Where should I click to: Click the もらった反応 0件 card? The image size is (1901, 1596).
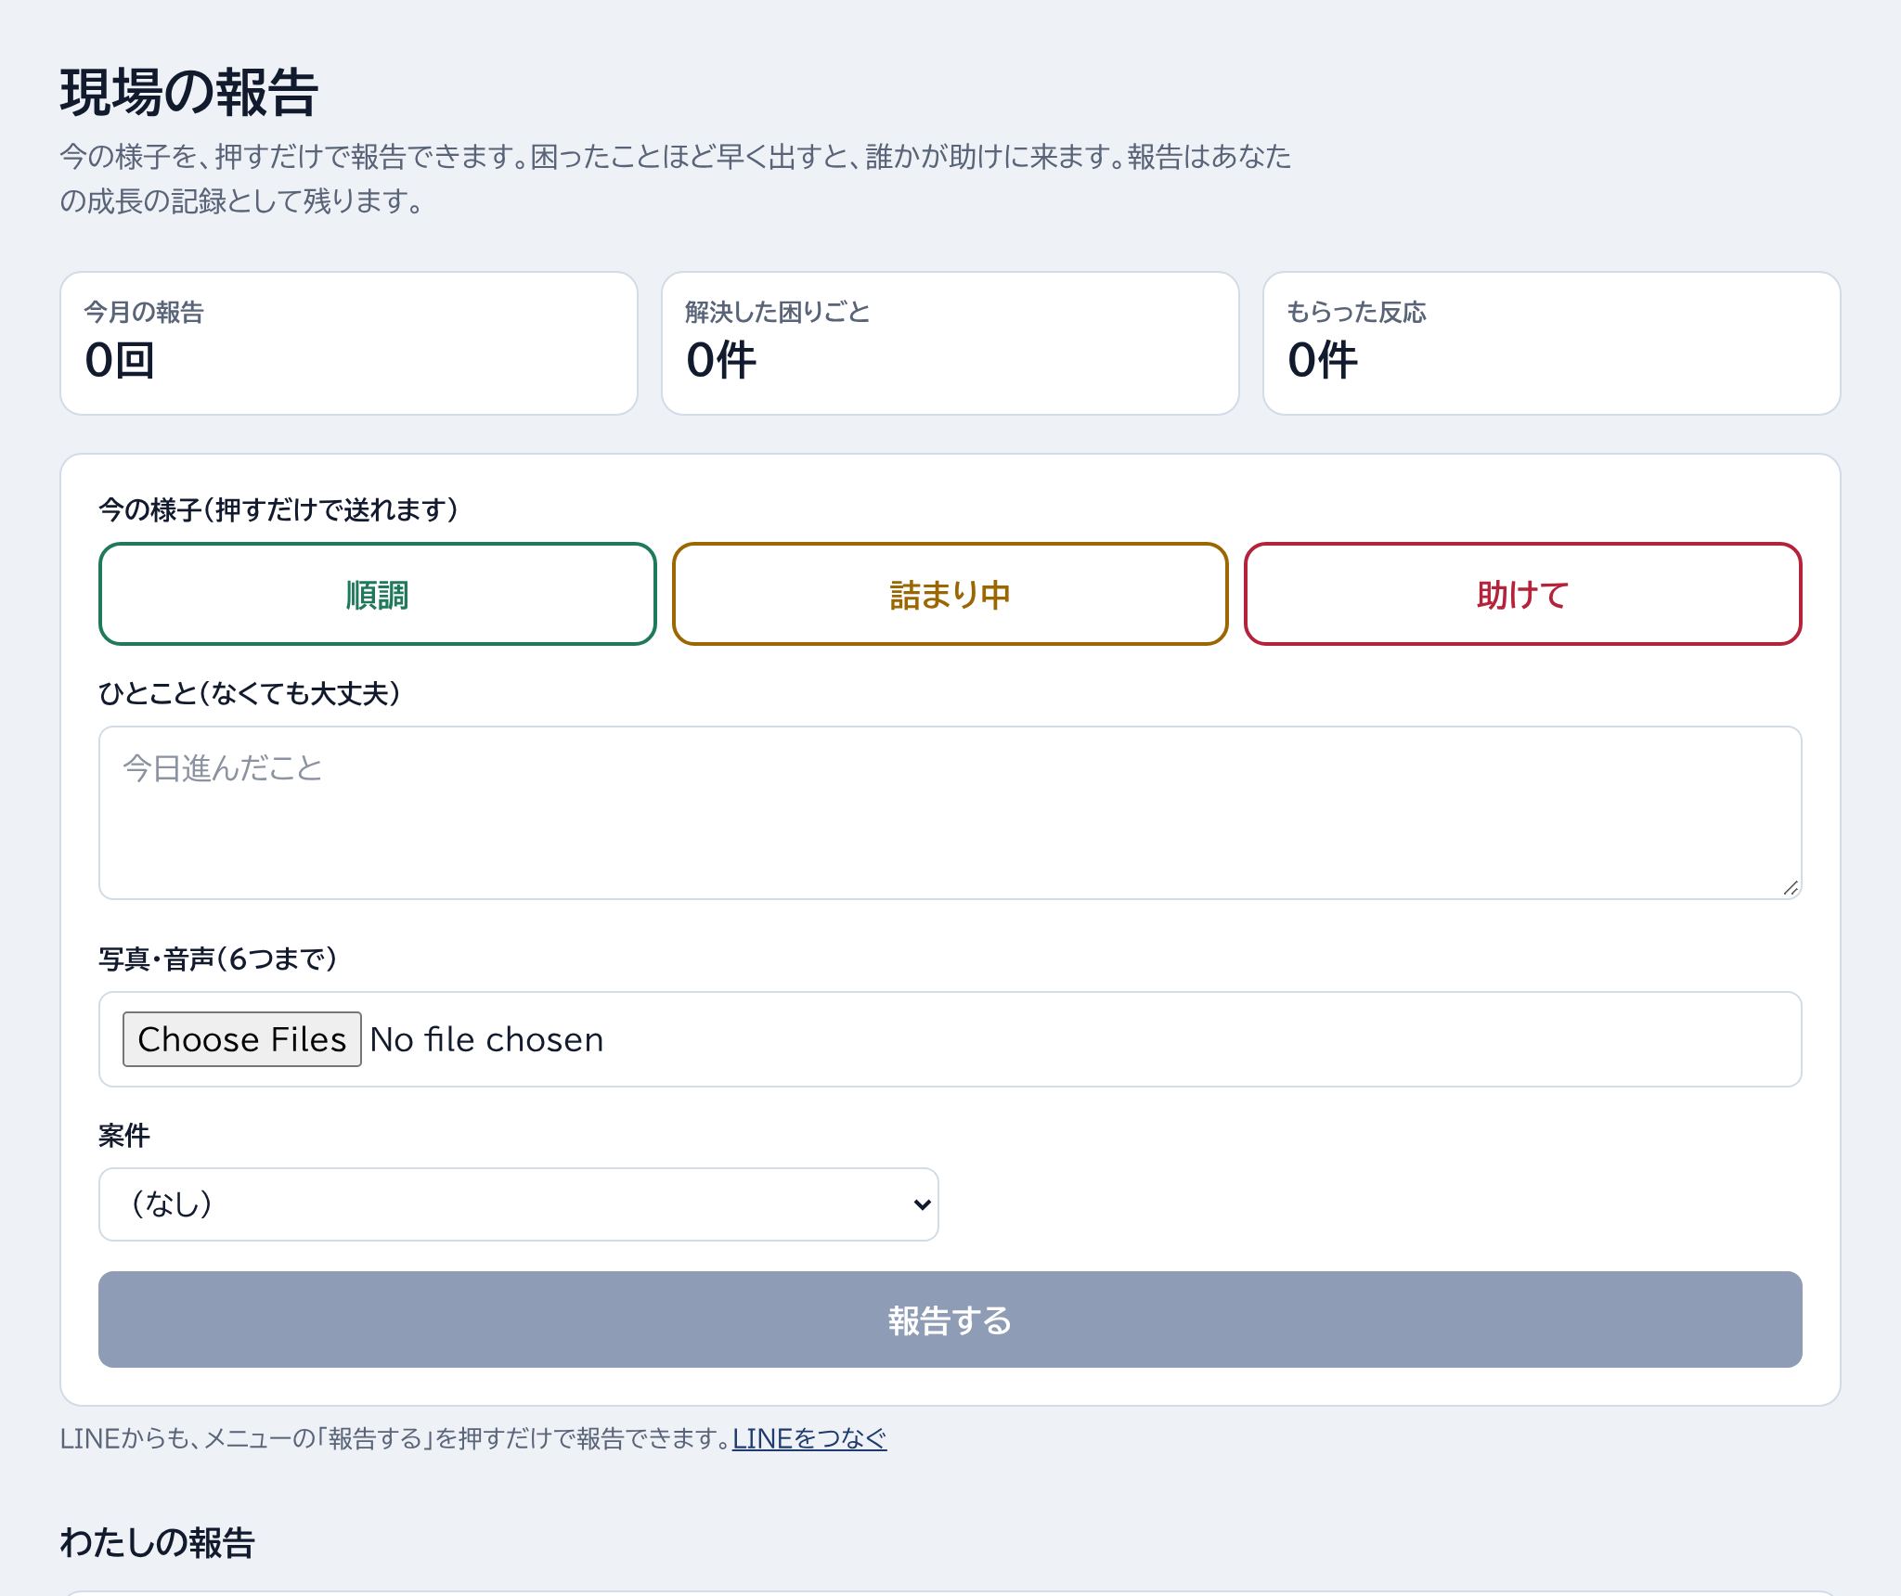click(1551, 343)
